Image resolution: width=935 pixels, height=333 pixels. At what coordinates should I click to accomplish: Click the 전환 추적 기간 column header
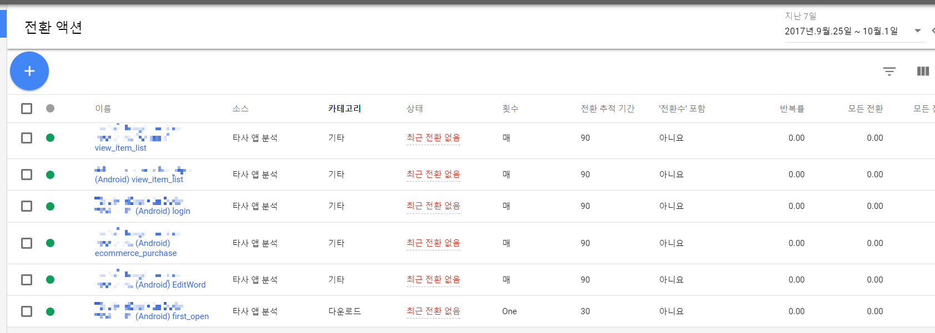[x=607, y=109]
